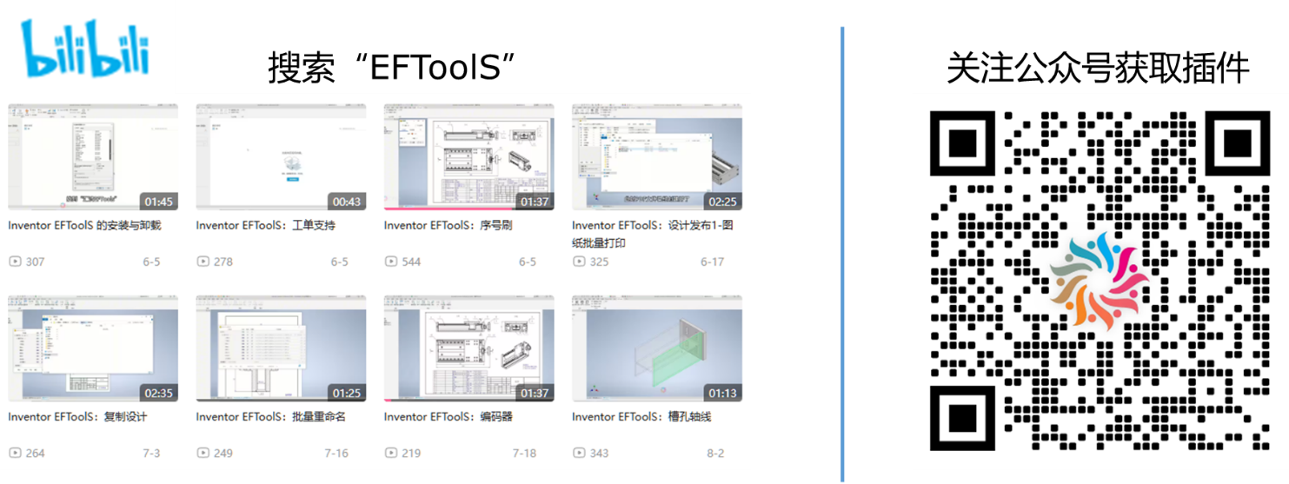Click the title Inventor EFToolS 的安装与卸载

point(84,226)
